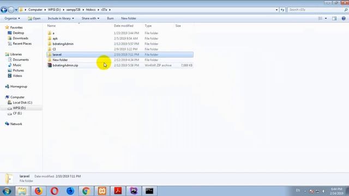The width and height of the screenshot is (349, 196).
Task: Go back with the Back arrow button
Action: (4, 10)
